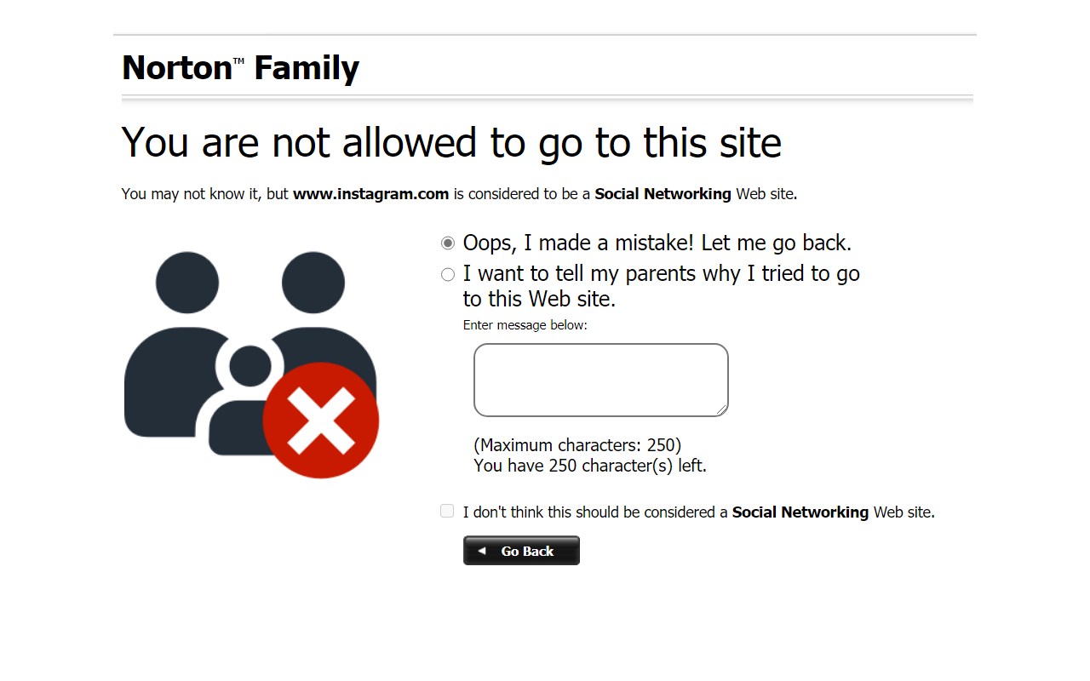Select the "I want to tell my parents" radio button
The width and height of the screenshot is (1090, 681).
(x=448, y=274)
